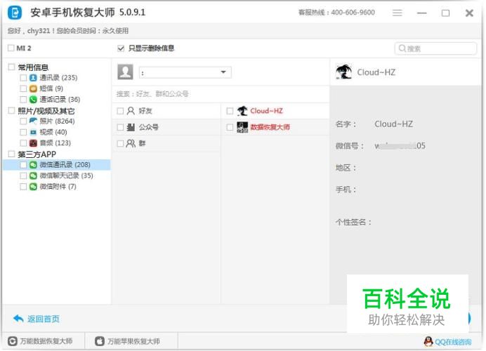Click the 搜索 search field at top right
Image resolution: width=486 pixels, height=351 pixels.
coord(435,48)
